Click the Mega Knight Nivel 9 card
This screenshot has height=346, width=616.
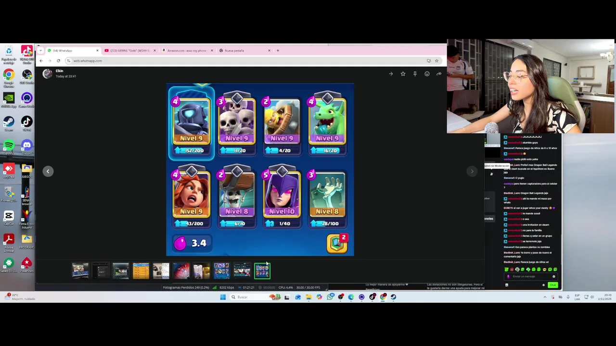pyautogui.click(x=192, y=123)
